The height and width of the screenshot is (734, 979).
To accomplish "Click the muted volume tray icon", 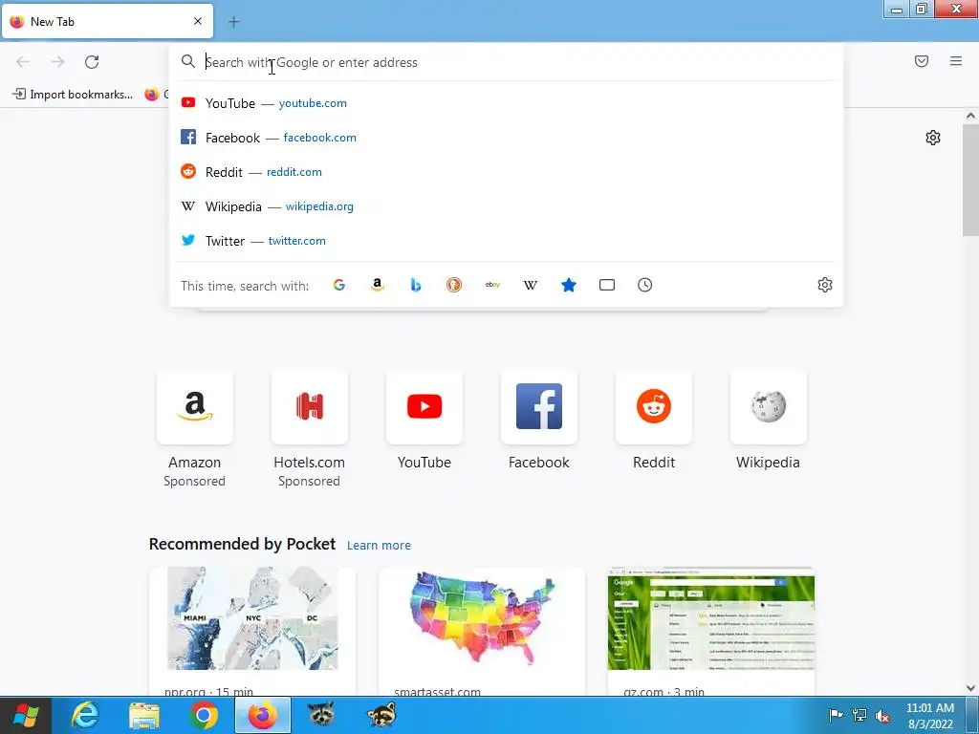I will point(882,715).
